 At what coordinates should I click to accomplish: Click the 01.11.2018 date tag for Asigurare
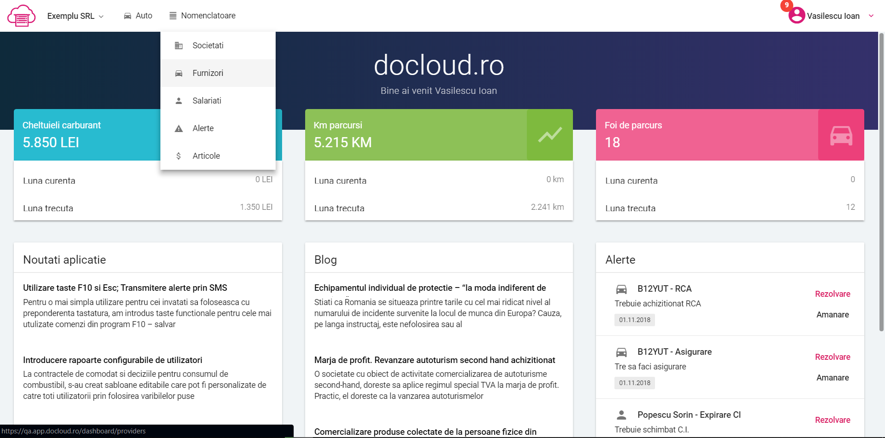(x=635, y=383)
